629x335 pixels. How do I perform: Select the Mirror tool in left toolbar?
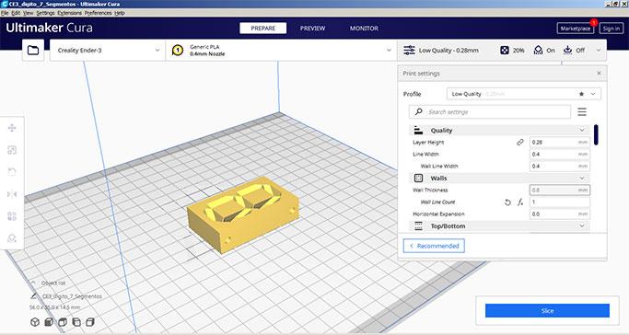tap(12, 194)
